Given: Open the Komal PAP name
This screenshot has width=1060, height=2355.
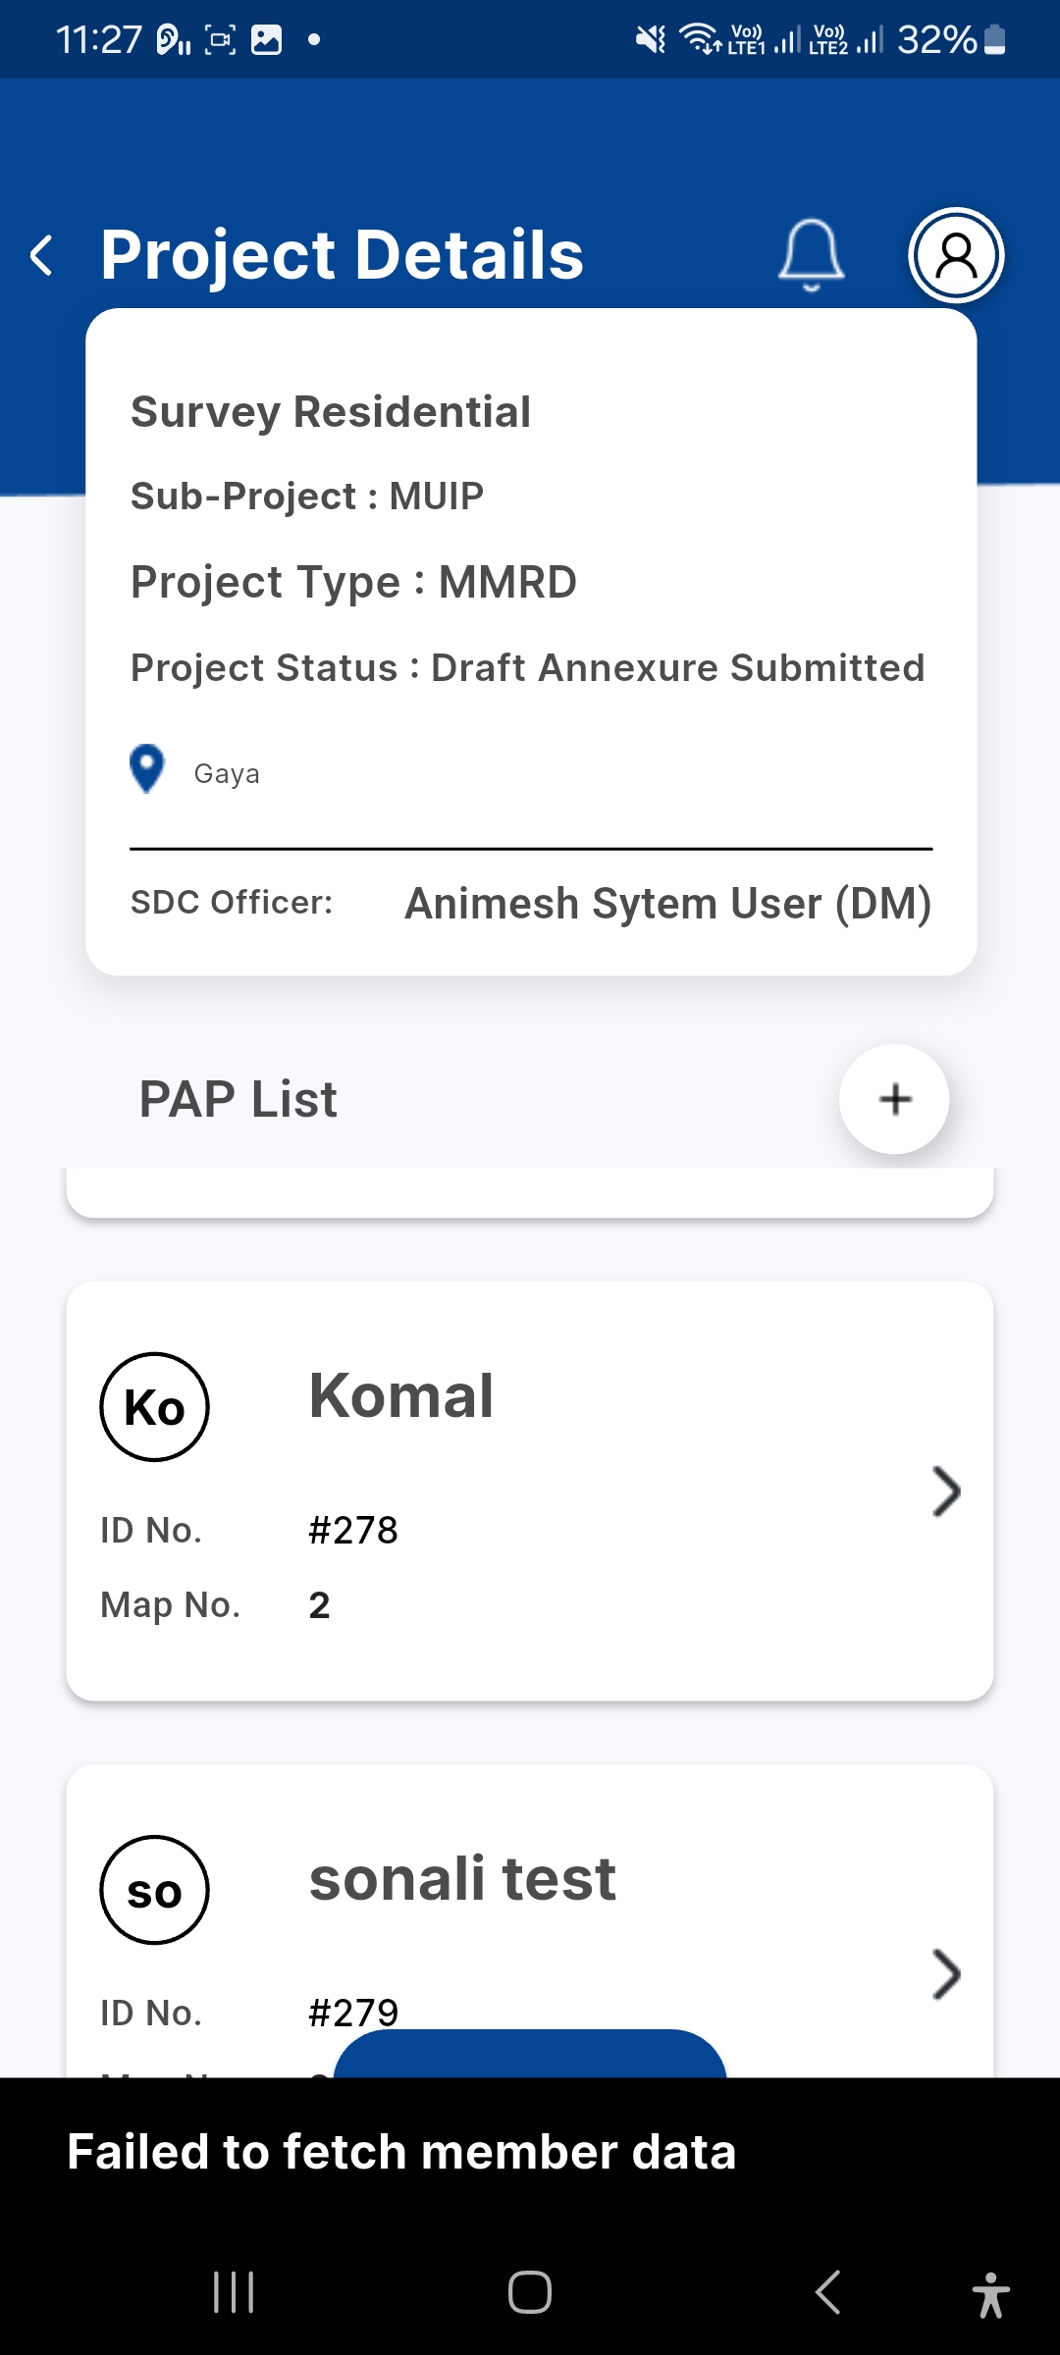Looking at the screenshot, I should tap(400, 1395).
